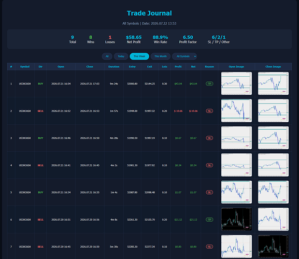The width and height of the screenshot is (299, 259).
Task: Switch to the Today filter
Action: coord(121,56)
